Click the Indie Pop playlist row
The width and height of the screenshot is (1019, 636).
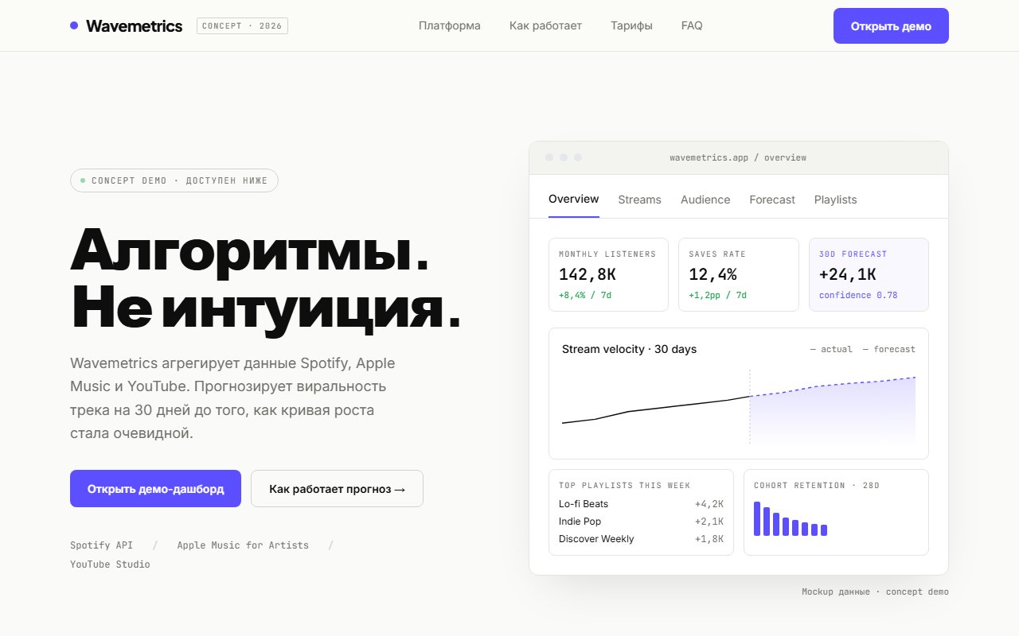coord(641,522)
